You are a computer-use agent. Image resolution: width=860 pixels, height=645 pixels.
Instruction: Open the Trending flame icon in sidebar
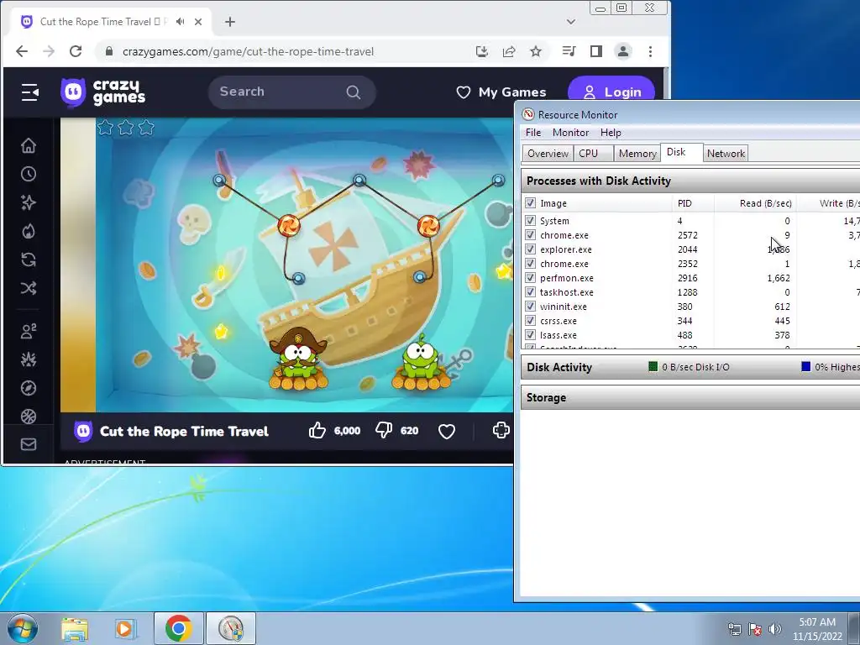[x=29, y=231]
